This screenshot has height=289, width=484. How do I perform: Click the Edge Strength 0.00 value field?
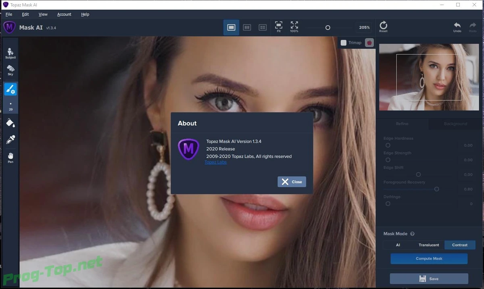(467, 160)
